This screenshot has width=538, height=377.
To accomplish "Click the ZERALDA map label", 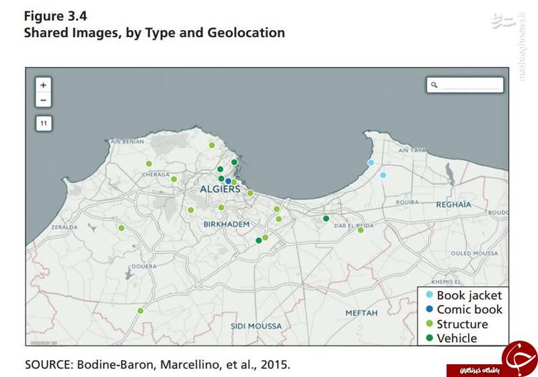I will tap(65, 227).
